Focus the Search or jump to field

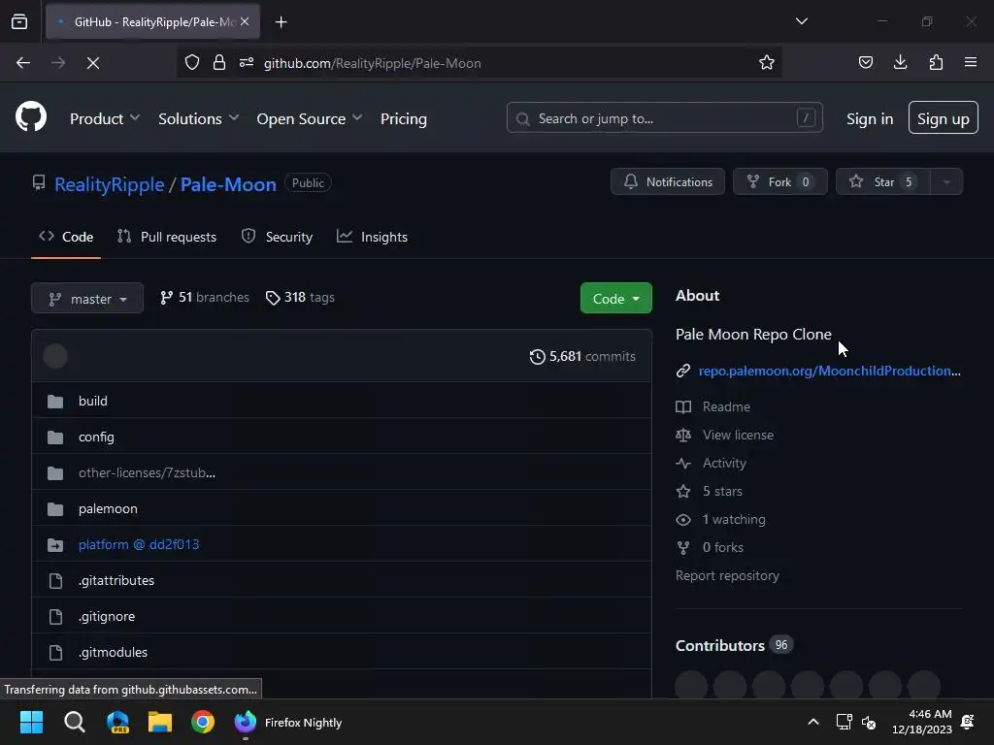pos(664,117)
